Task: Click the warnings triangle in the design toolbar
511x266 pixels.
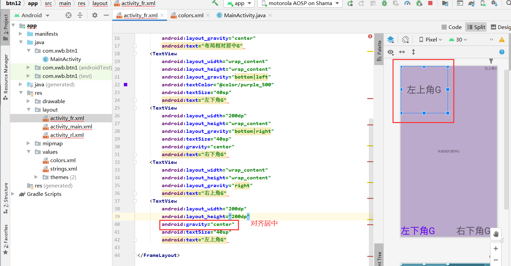Action: (502, 39)
